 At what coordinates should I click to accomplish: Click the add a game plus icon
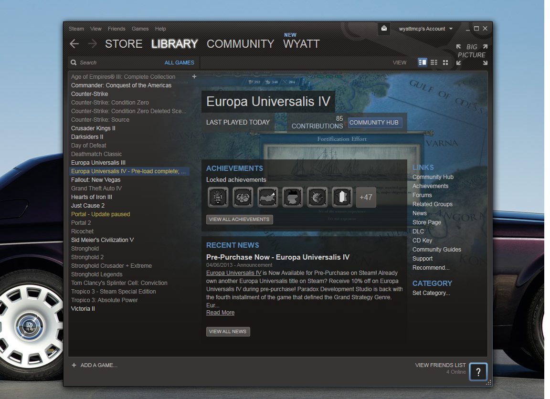tap(74, 365)
